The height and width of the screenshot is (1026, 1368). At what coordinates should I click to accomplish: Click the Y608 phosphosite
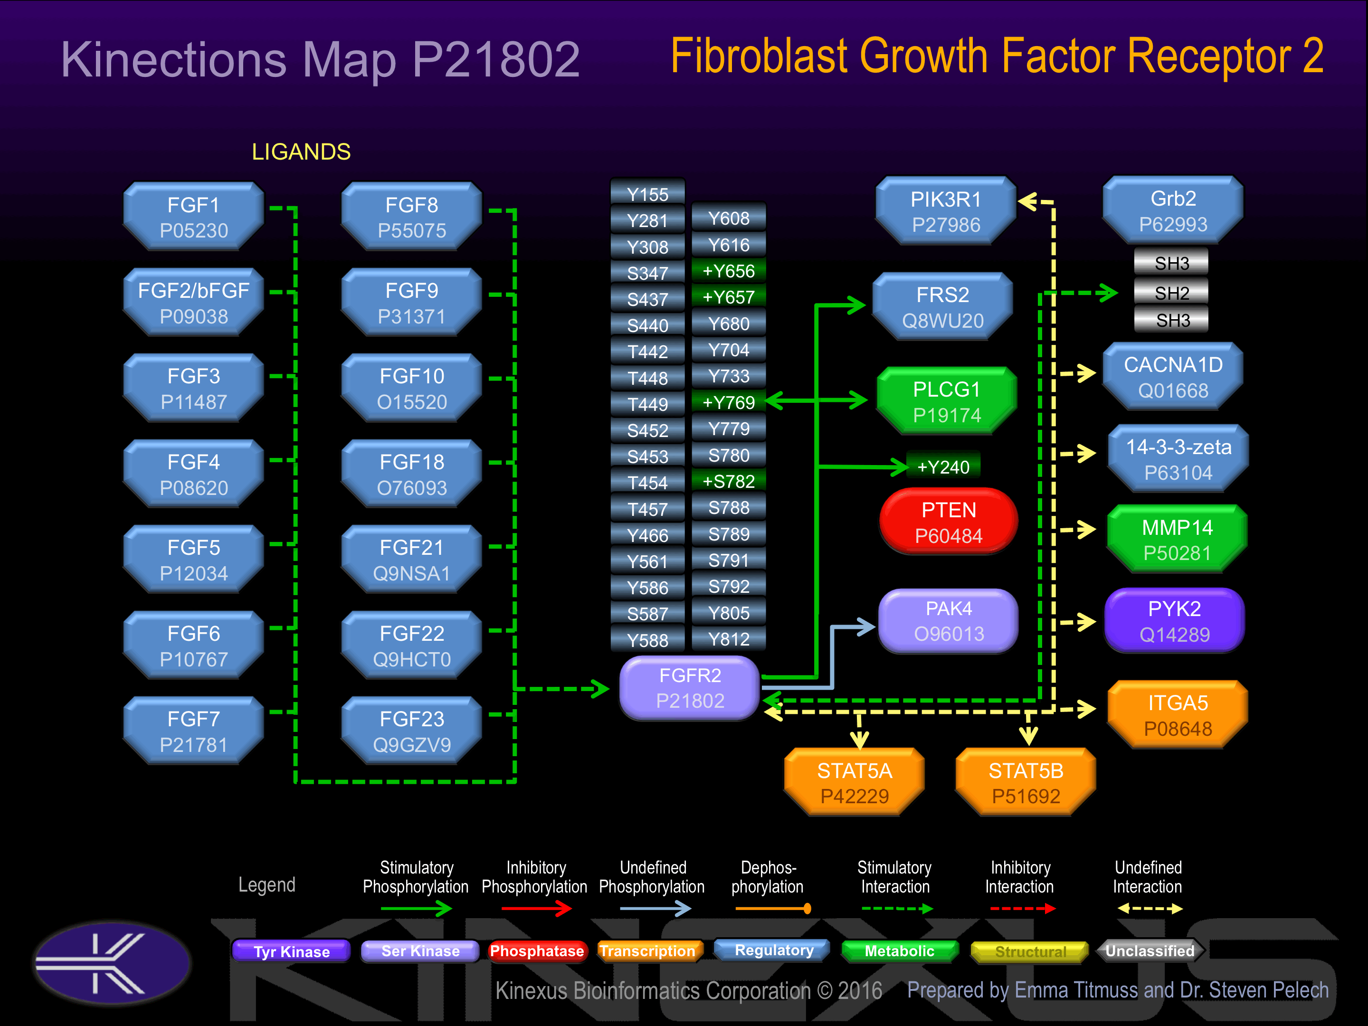point(729,218)
